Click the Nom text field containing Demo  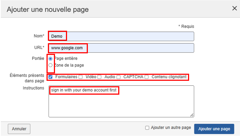[121, 36]
